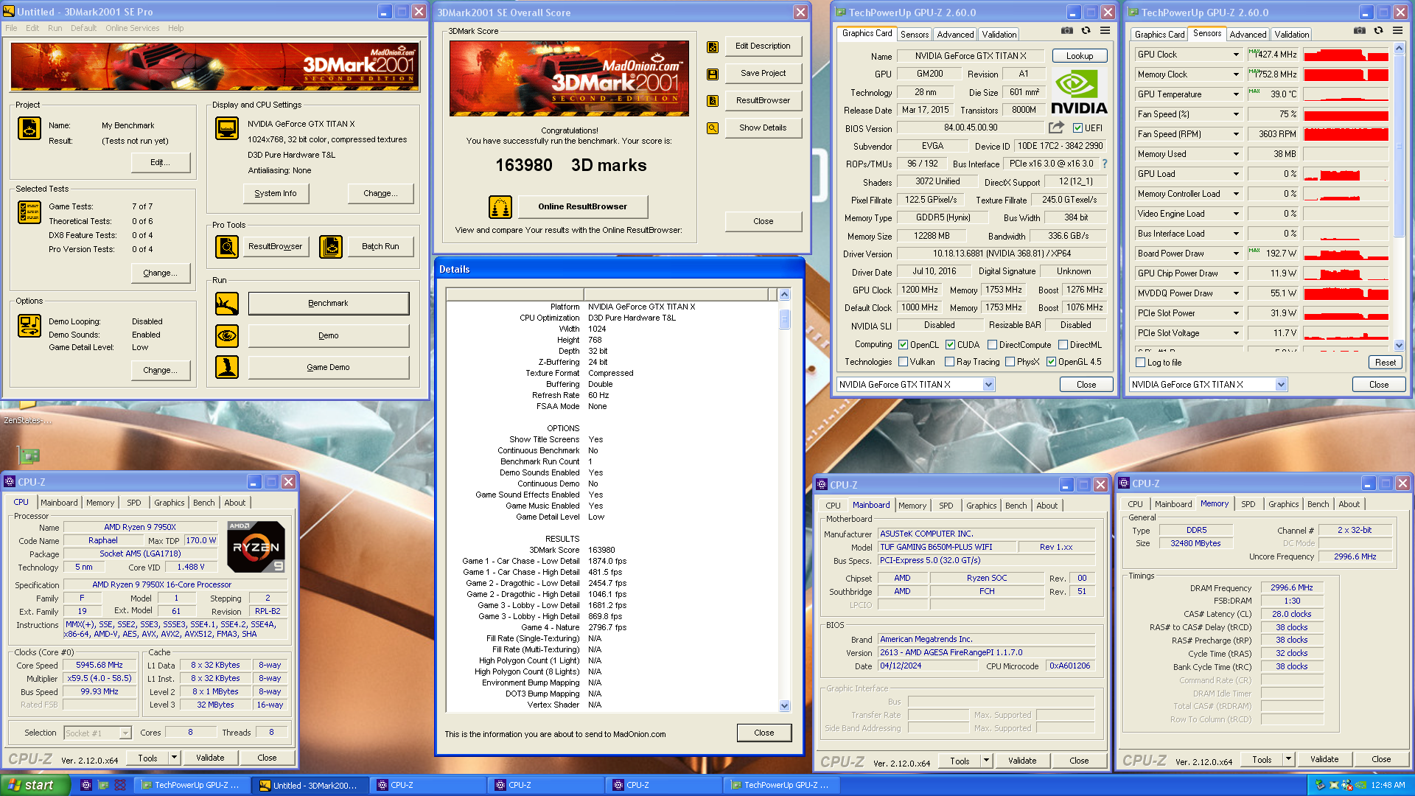Open the Bench tab in CPU-Z CPU window
The image size is (1415, 796).
[204, 503]
